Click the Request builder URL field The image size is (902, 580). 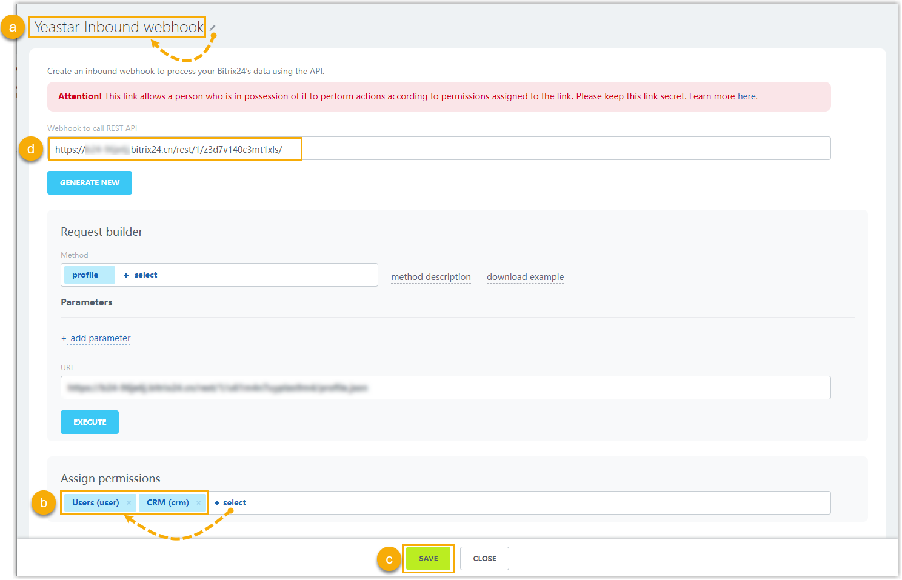pos(445,388)
